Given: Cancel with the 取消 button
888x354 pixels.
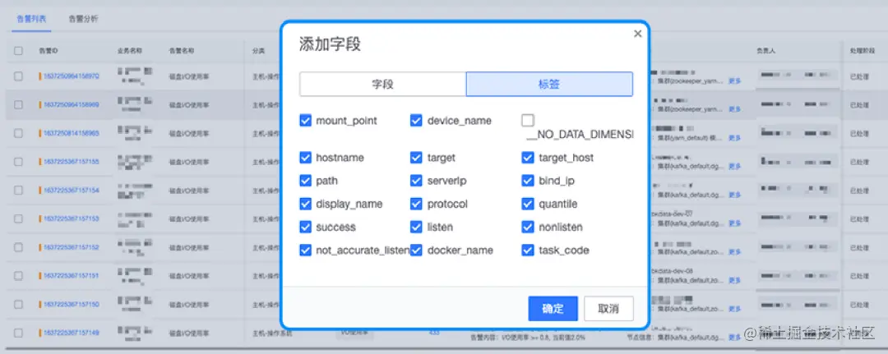Looking at the screenshot, I should tap(608, 309).
